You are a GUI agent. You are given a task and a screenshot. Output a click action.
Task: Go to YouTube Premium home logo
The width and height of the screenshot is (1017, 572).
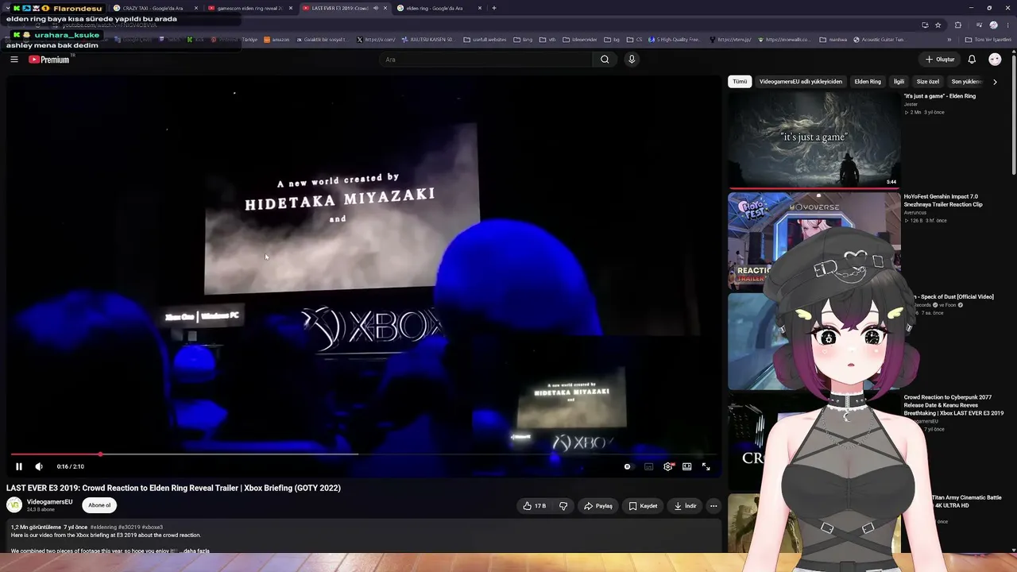point(49,60)
